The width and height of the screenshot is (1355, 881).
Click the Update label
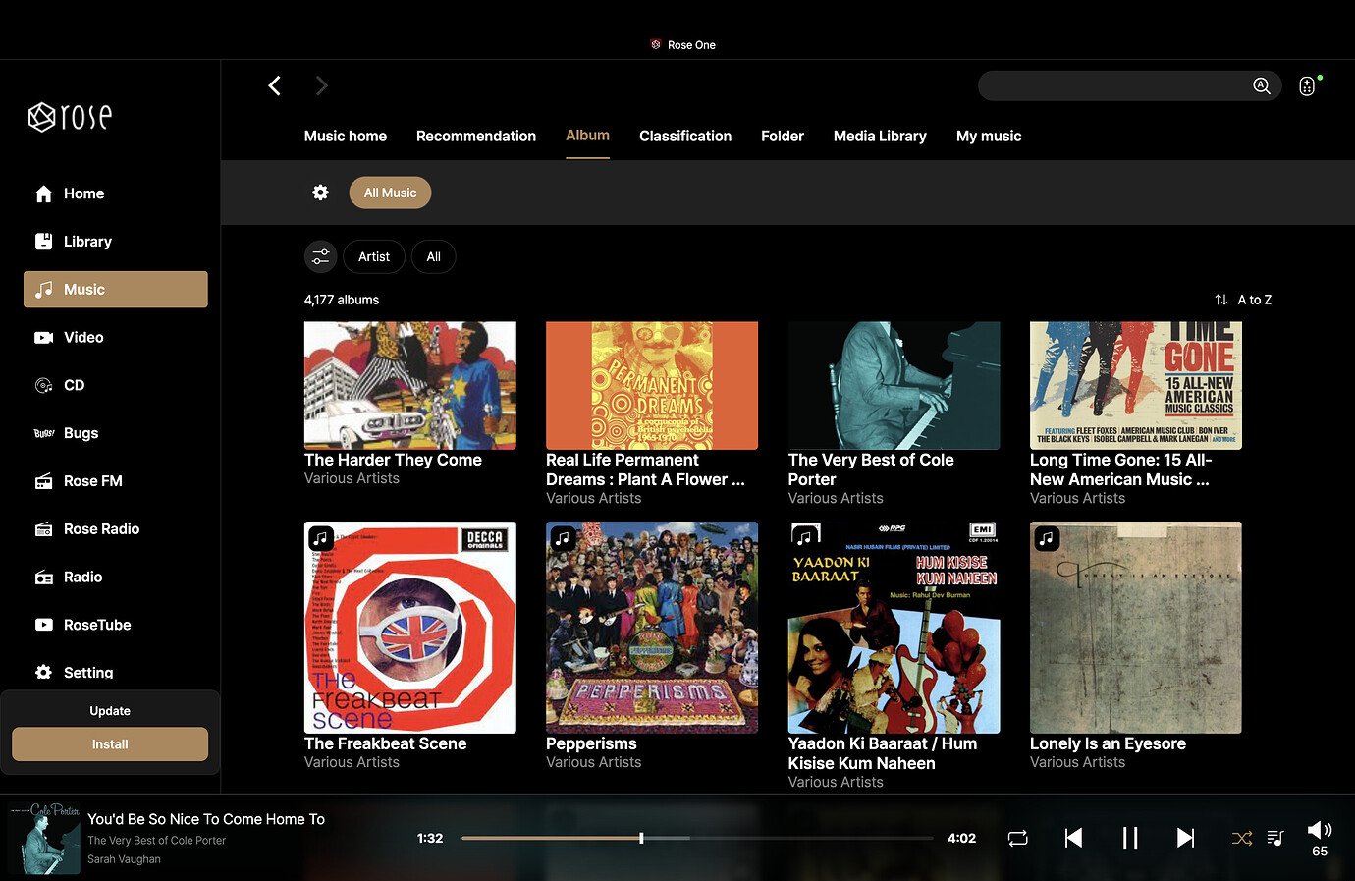(x=110, y=711)
